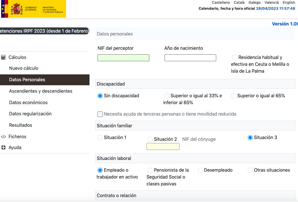Image resolution: width=298 pixels, height=202 pixels.
Task: Click the Ayuda globe icon
Action: click(3, 147)
